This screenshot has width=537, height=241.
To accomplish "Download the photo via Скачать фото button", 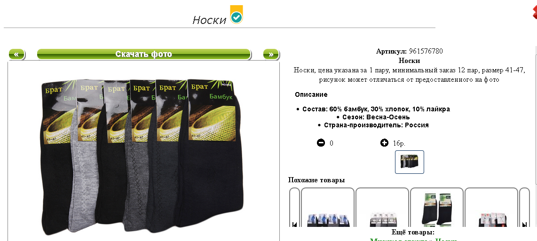I will pos(144,54).
